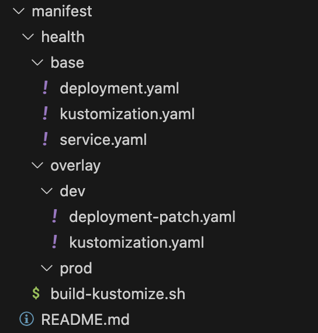The width and height of the screenshot is (318, 333).
Task: Open README.md file
Action: pos(85,319)
